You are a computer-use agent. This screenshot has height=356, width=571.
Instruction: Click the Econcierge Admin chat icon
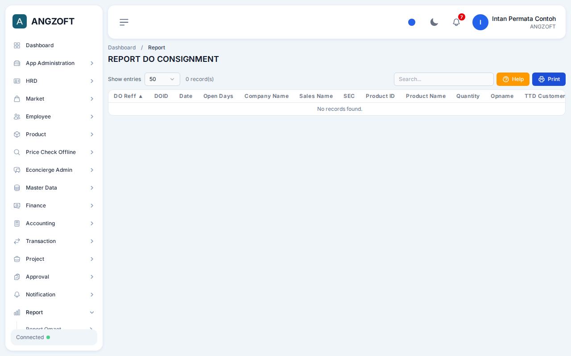(x=17, y=170)
